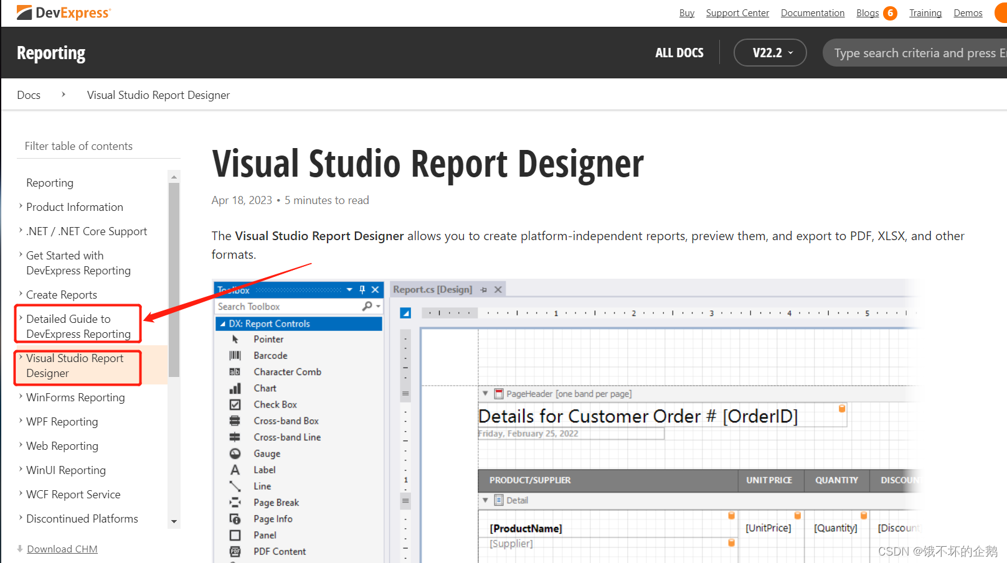
Task: Click the Blogs notification badge 6
Action: click(x=891, y=13)
